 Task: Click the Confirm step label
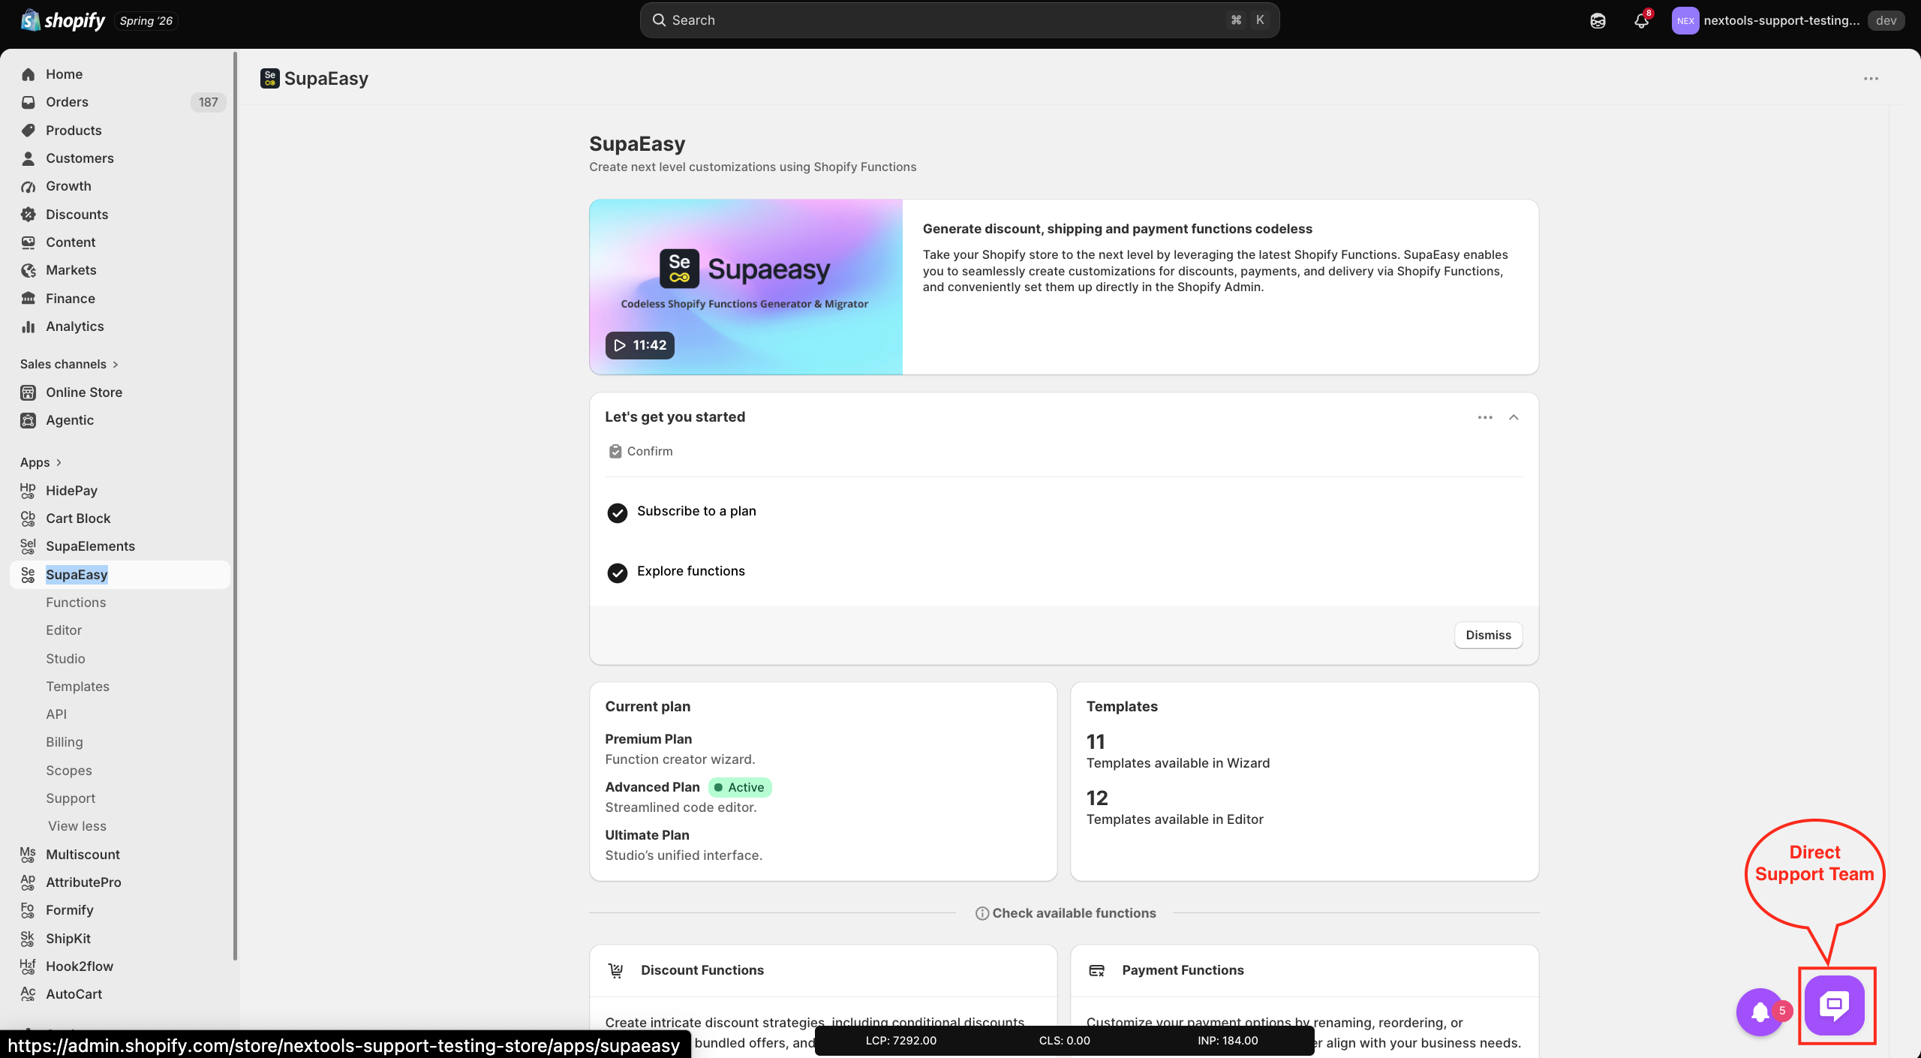click(x=650, y=451)
